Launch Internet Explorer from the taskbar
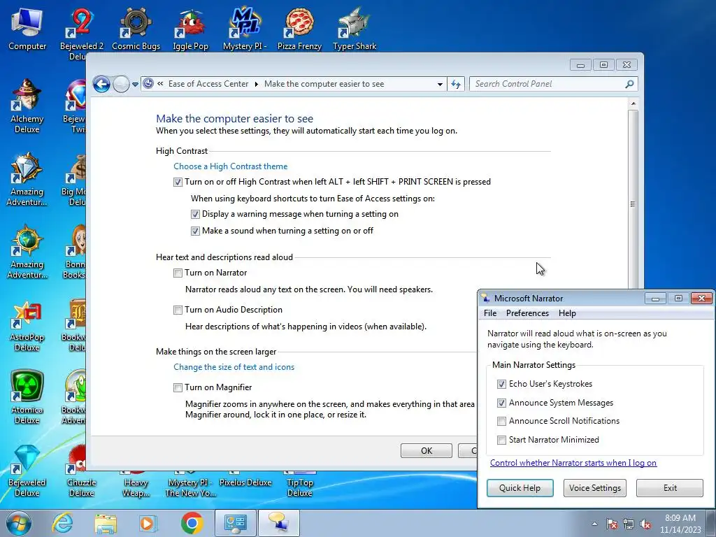The width and height of the screenshot is (716, 537). [x=62, y=523]
